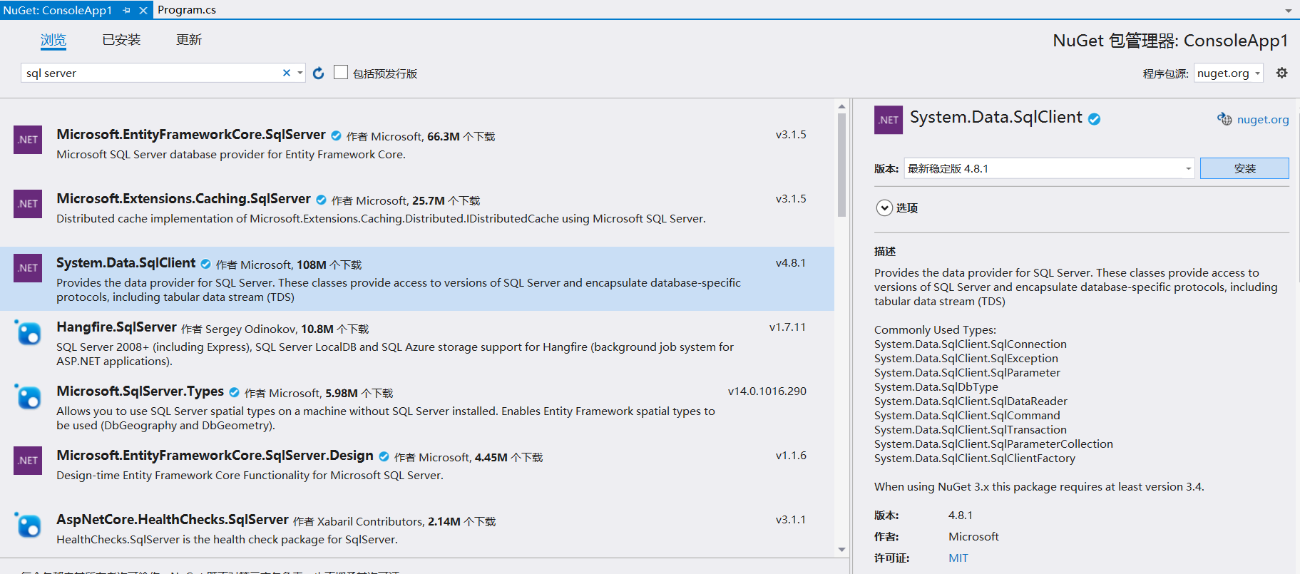Switch to the Updates (更新) tab
This screenshot has height=574, width=1300.
tap(189, 40)
